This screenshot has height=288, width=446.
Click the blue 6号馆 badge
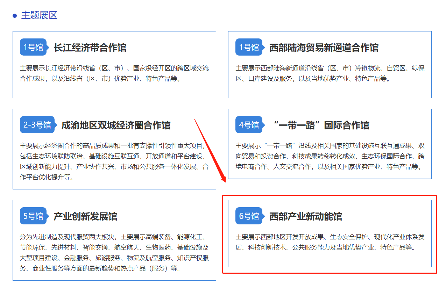point(249,216)
